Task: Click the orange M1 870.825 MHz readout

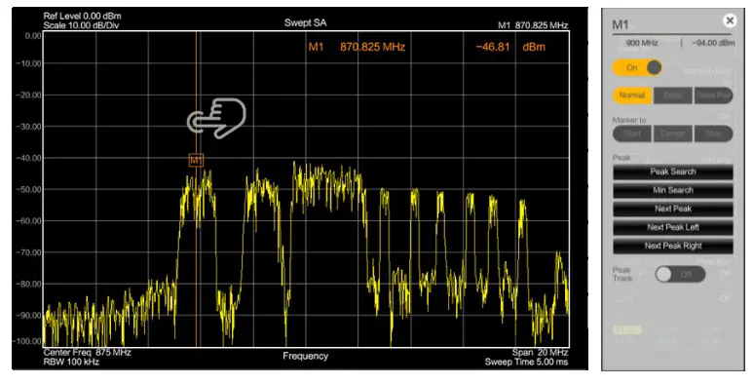Action: tap(357, 47)
